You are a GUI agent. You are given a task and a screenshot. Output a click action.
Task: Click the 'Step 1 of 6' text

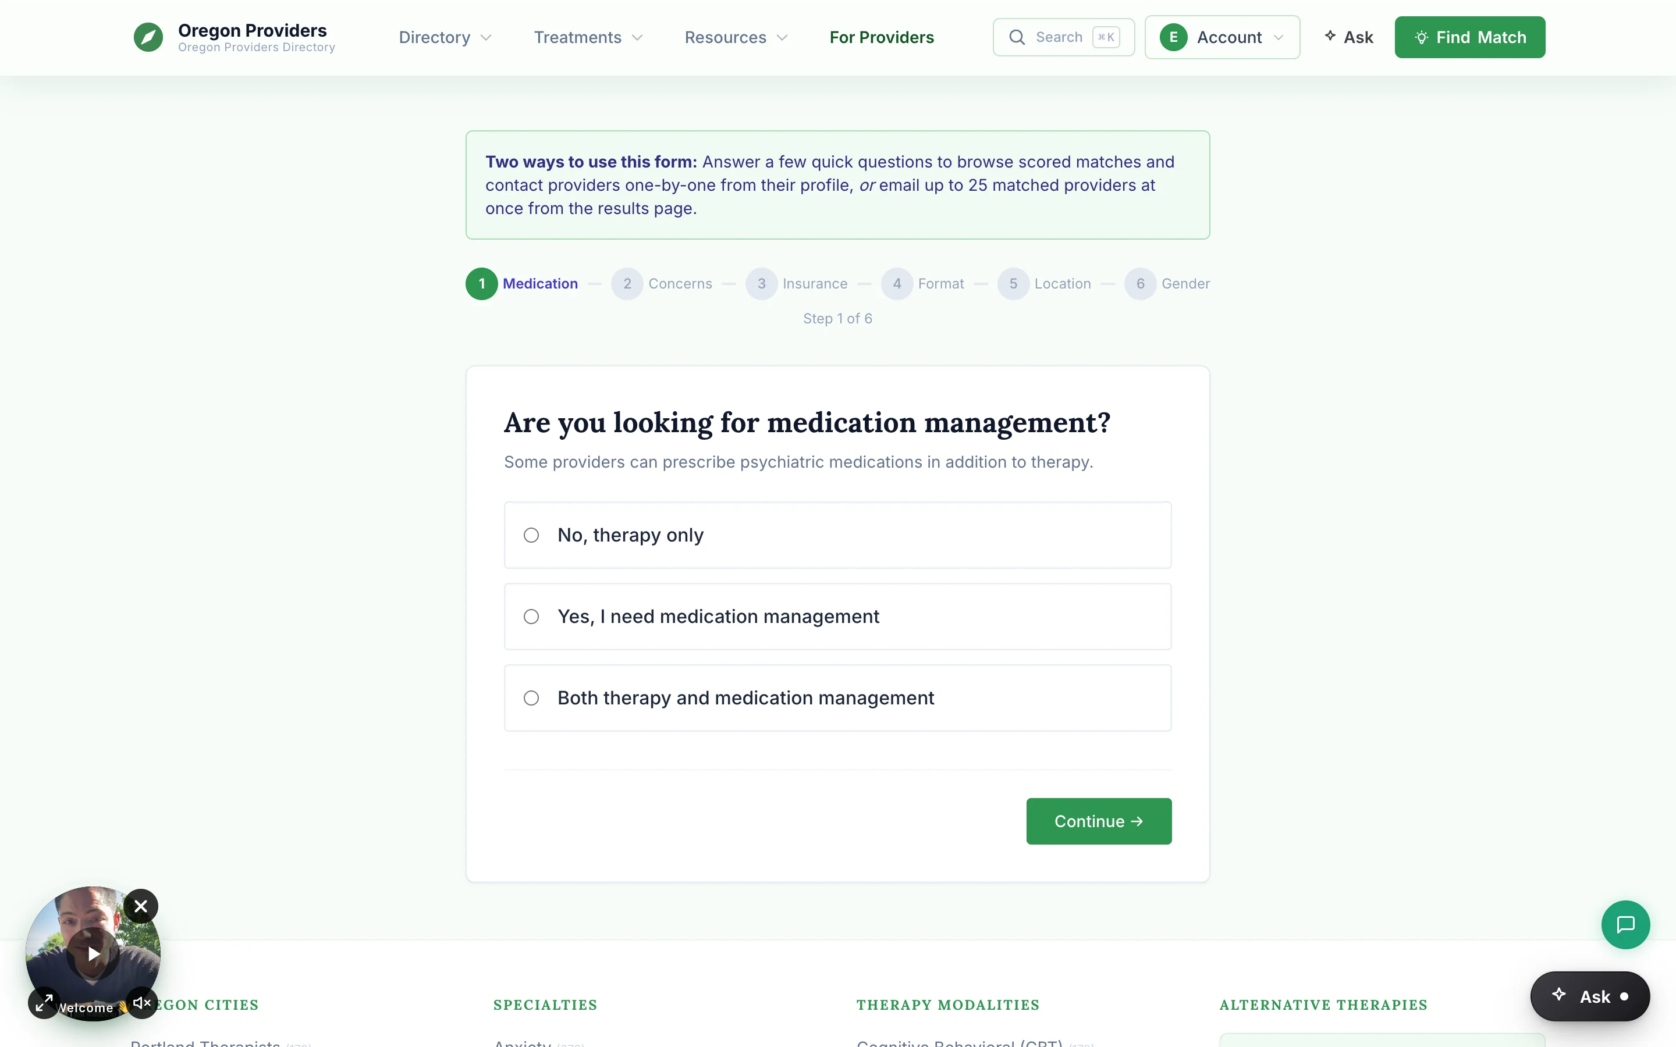click(x=837, y=319)
